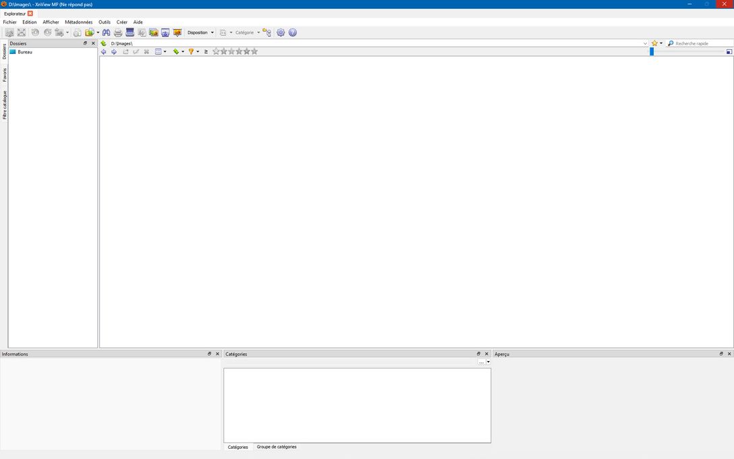This screenshot has width=734, height=459.
Task: Navigate forward with the blue right arrow
Action: pos(114,51)
